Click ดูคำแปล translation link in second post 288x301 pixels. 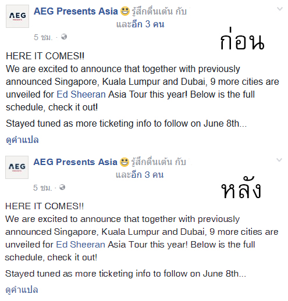[22, 290]
